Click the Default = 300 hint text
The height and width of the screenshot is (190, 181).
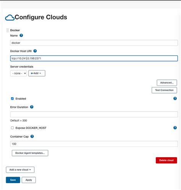(x=19, y=121)
